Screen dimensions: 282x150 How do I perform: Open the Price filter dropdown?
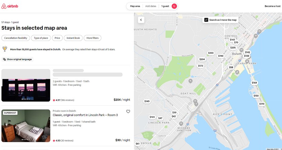coord(57,38)
